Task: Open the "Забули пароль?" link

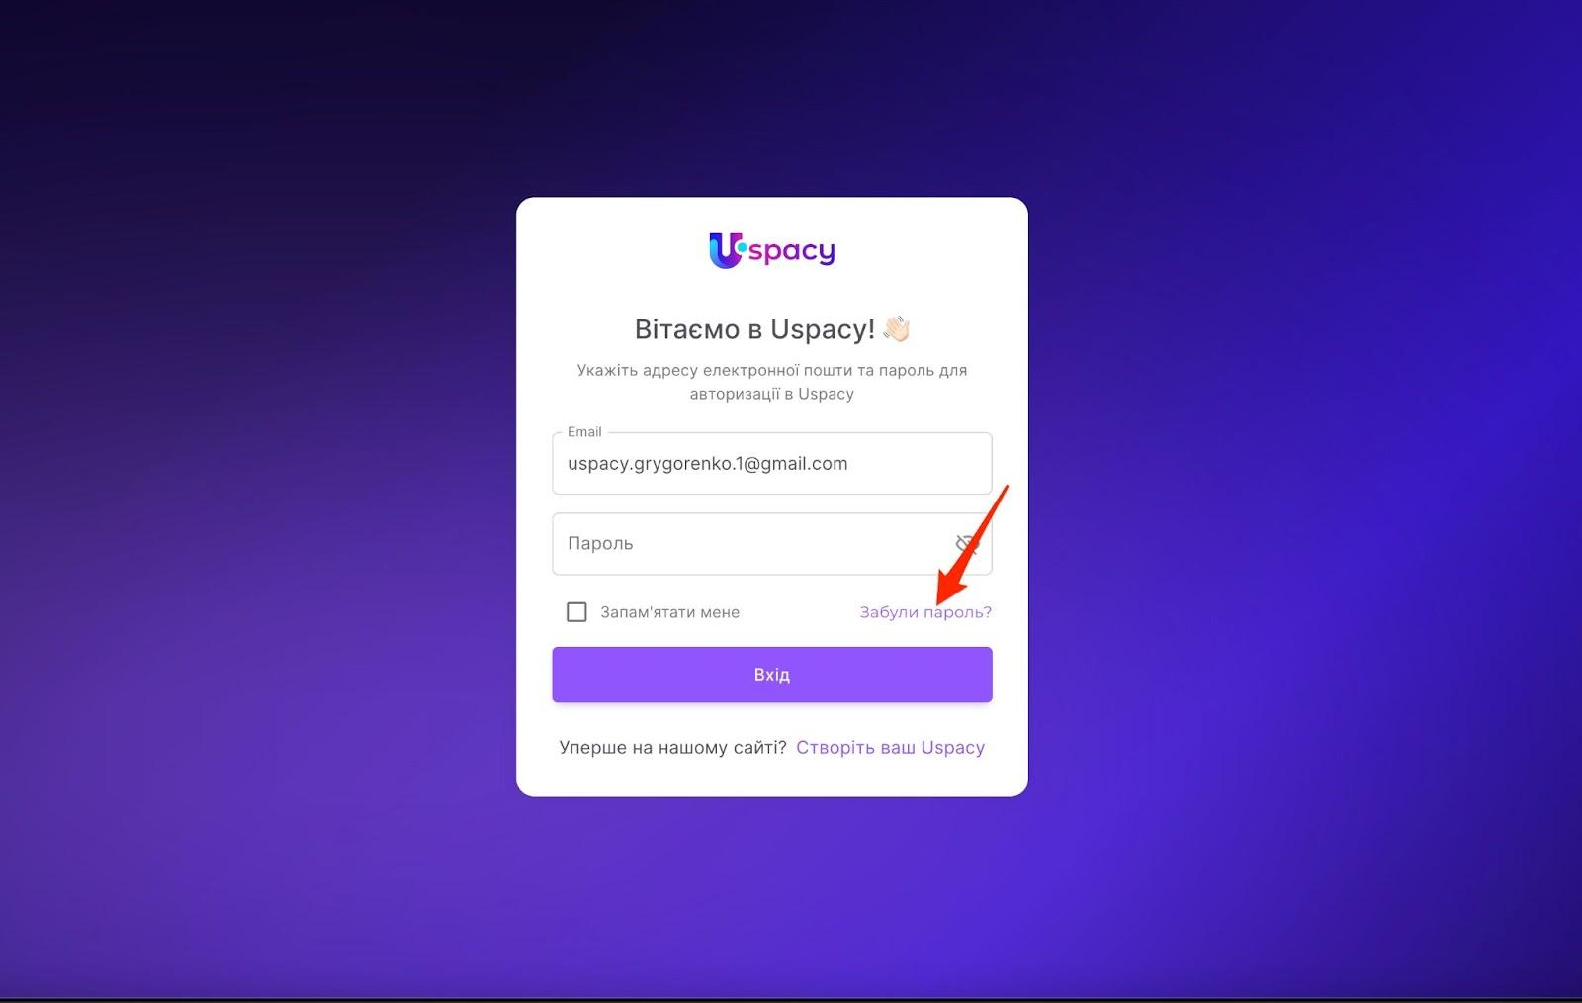Action: tap(925, 612)
